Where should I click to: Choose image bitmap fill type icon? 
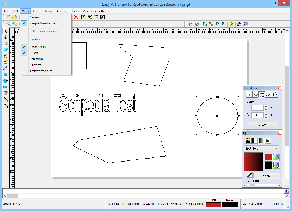(268, 140)
